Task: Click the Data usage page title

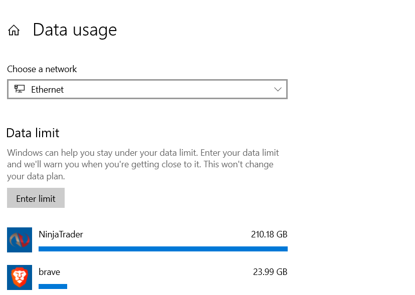Action: [75, 30]
